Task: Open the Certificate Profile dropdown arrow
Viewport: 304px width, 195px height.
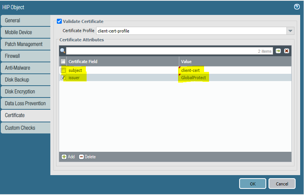Action: tap(290, 31)
